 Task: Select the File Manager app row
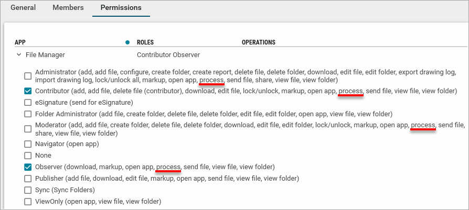(x=45, y=54)
